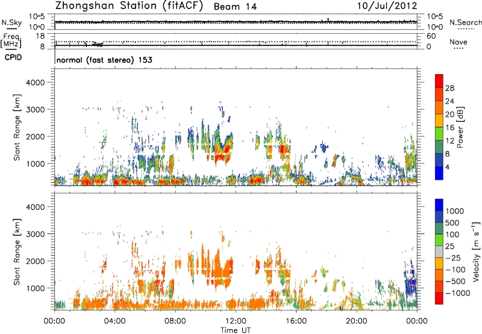Click the '-1000' tick on velocity colorbar
Image resolution: width=482 pixels, height=334 pixels.
point(457,293)
